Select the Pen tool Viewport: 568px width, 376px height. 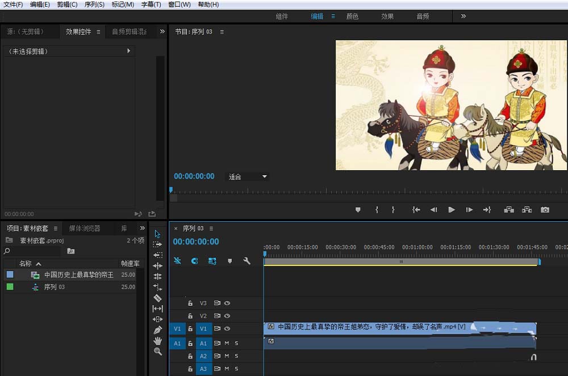pyautogui.click(x=158, y=330)
